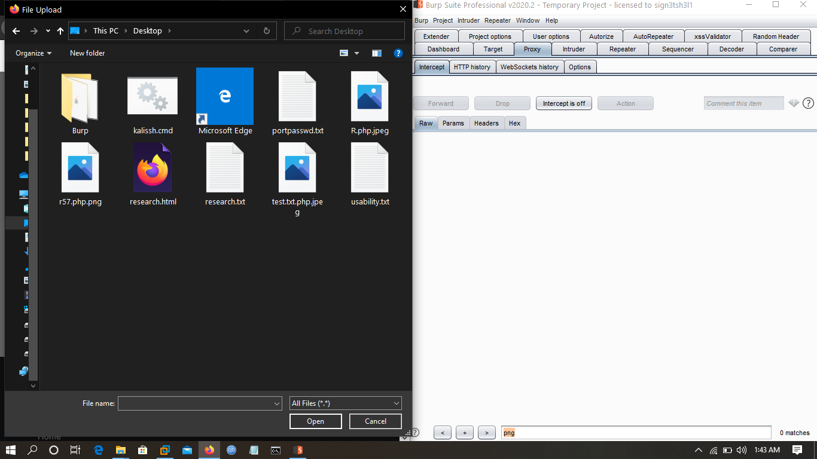Open Burp help question mark near comment
Viewport: 817px width, 459px height.
coord(808,103)
